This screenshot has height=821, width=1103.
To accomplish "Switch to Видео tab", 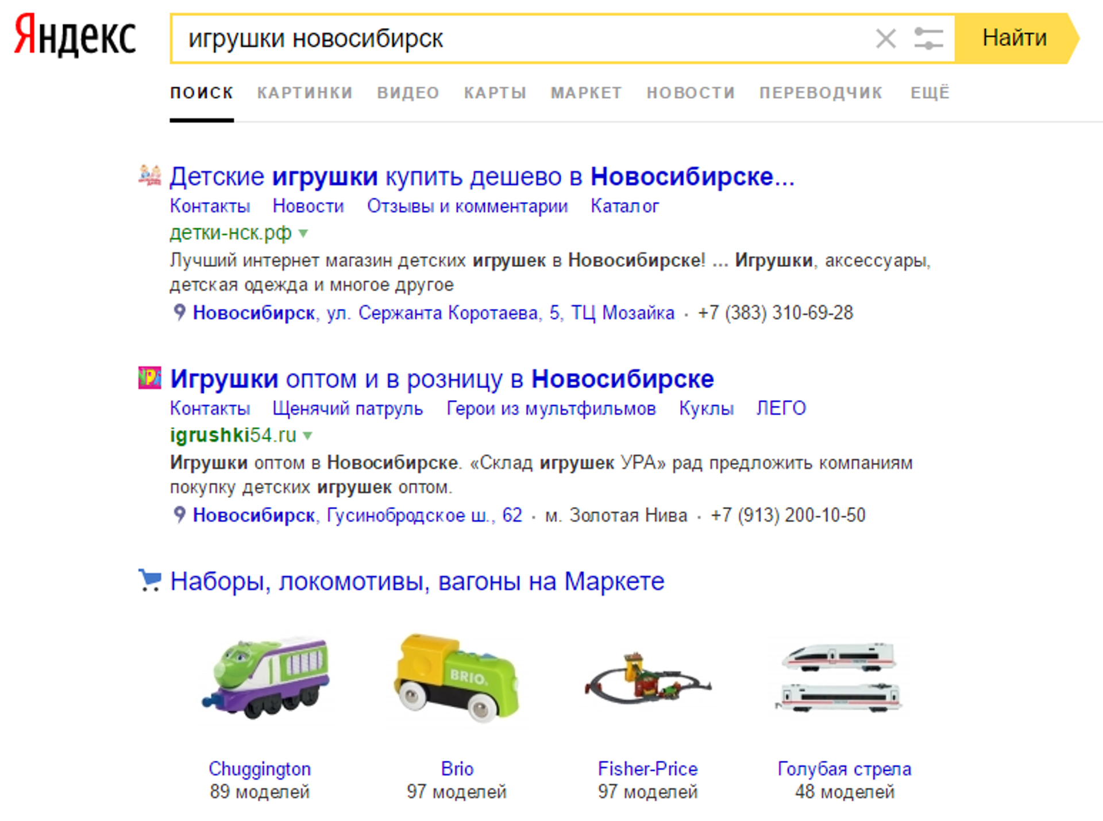I will pos(408,92).
